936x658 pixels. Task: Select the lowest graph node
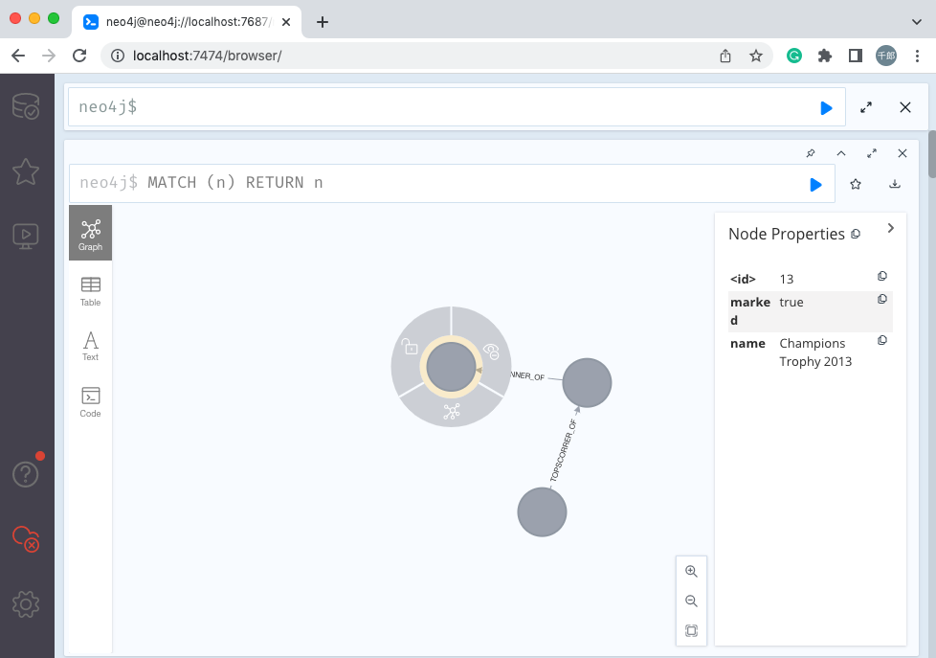click(542, 512)
